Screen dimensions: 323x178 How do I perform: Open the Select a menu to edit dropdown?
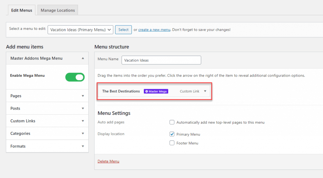click(80, 30)
